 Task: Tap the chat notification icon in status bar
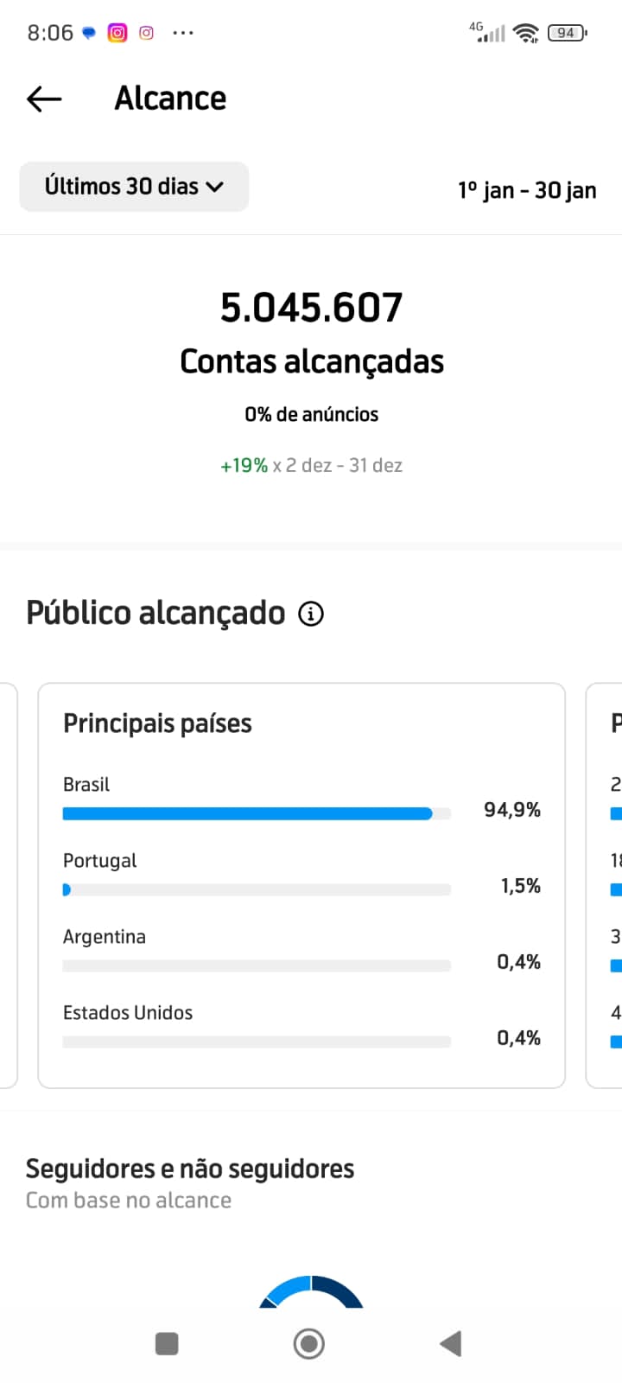point(89,33)
